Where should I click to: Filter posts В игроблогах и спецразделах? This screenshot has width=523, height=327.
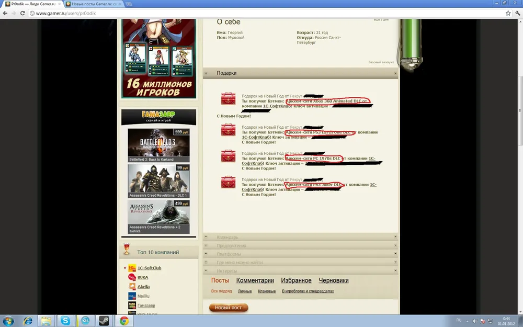click(x=308, y=291)
